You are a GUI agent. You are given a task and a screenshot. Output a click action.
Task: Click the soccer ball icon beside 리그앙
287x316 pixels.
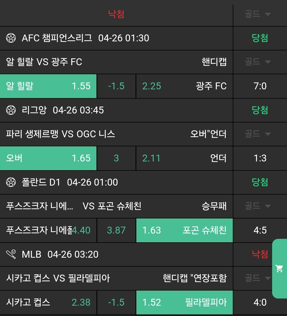coord(11,110)
